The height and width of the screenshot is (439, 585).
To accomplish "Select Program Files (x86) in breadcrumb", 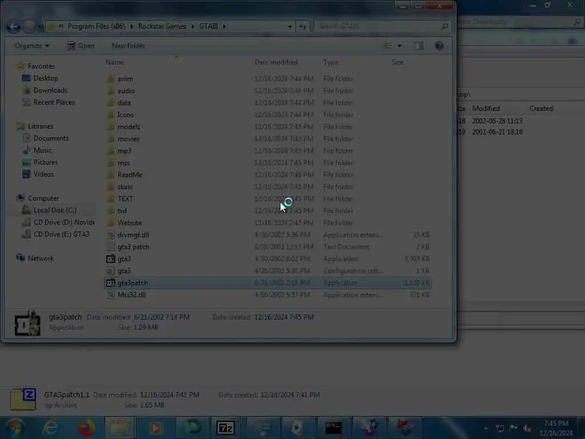I will coord(96,26).
